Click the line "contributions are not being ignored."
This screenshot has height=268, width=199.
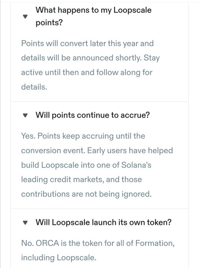(86, 194)
